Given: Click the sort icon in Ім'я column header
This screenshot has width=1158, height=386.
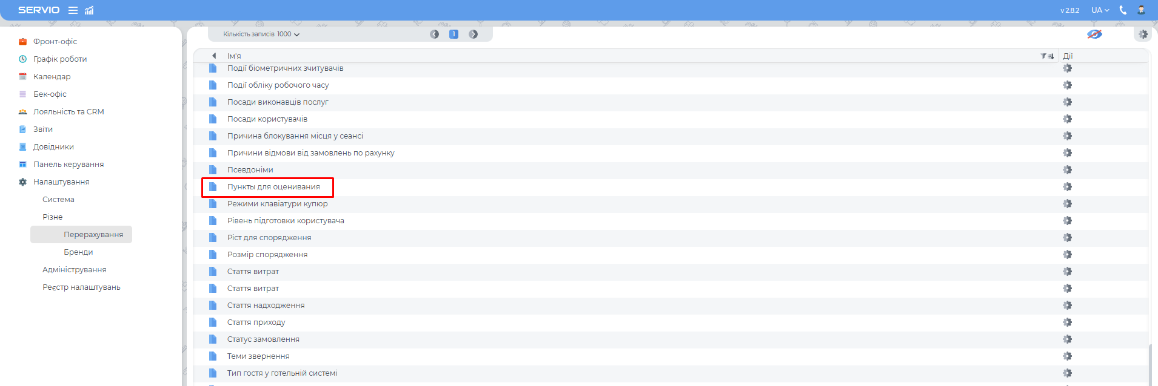Looking at the screenshot, I should point(1051,56).
